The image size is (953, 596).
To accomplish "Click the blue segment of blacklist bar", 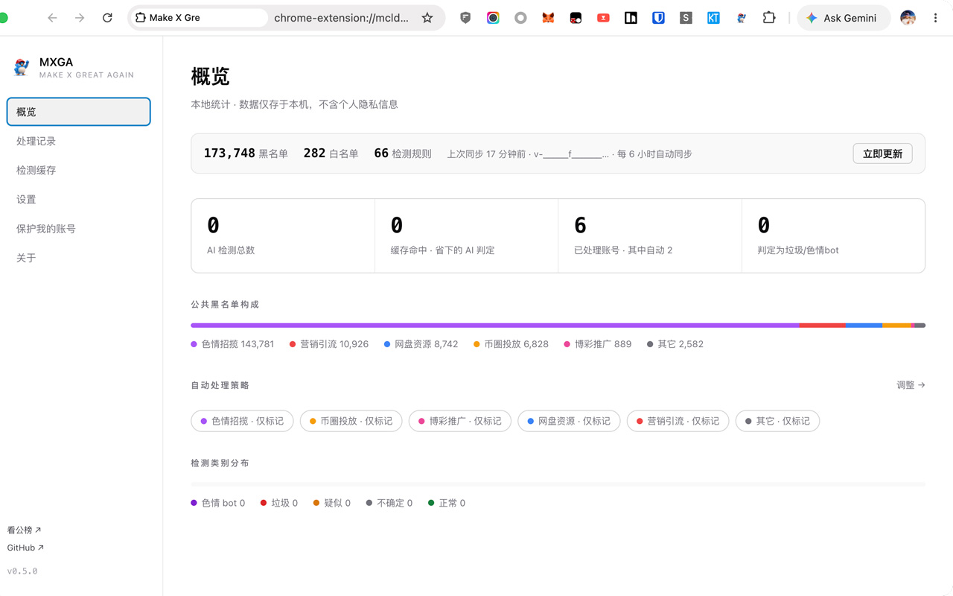I will point(864,326).
